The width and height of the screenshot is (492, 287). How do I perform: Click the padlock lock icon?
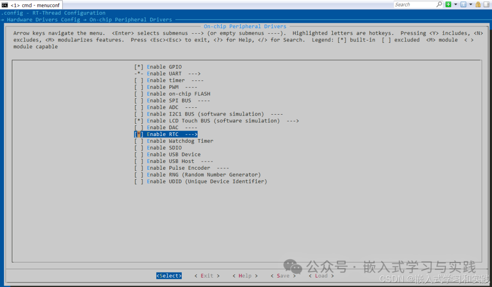click(x=478, y=5)
